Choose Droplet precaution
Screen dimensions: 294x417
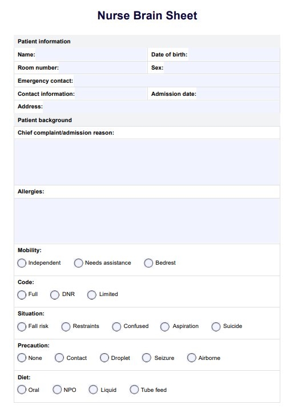point(104,358)
